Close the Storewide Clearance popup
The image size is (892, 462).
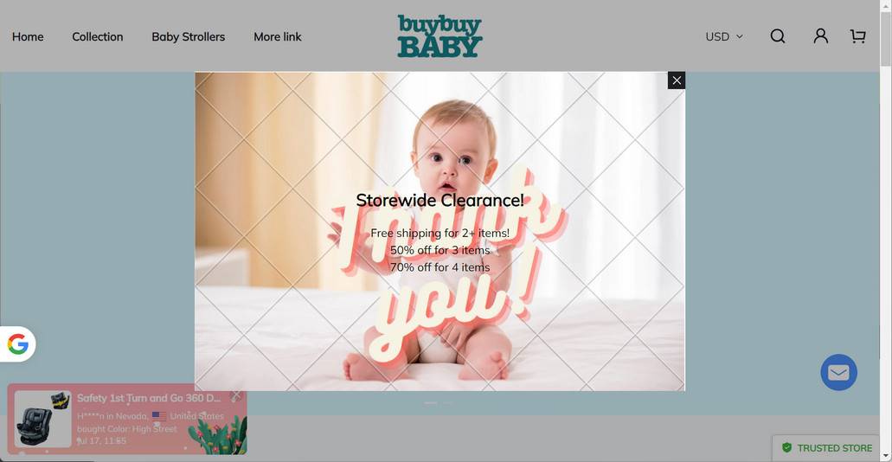677,80
